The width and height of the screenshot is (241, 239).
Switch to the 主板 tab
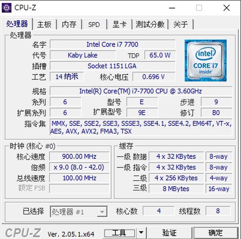pyautogui.click(x=44, y=24)
